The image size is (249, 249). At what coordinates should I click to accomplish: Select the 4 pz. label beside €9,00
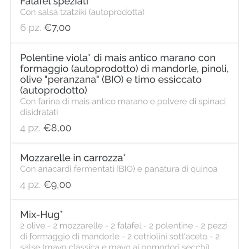30,185
